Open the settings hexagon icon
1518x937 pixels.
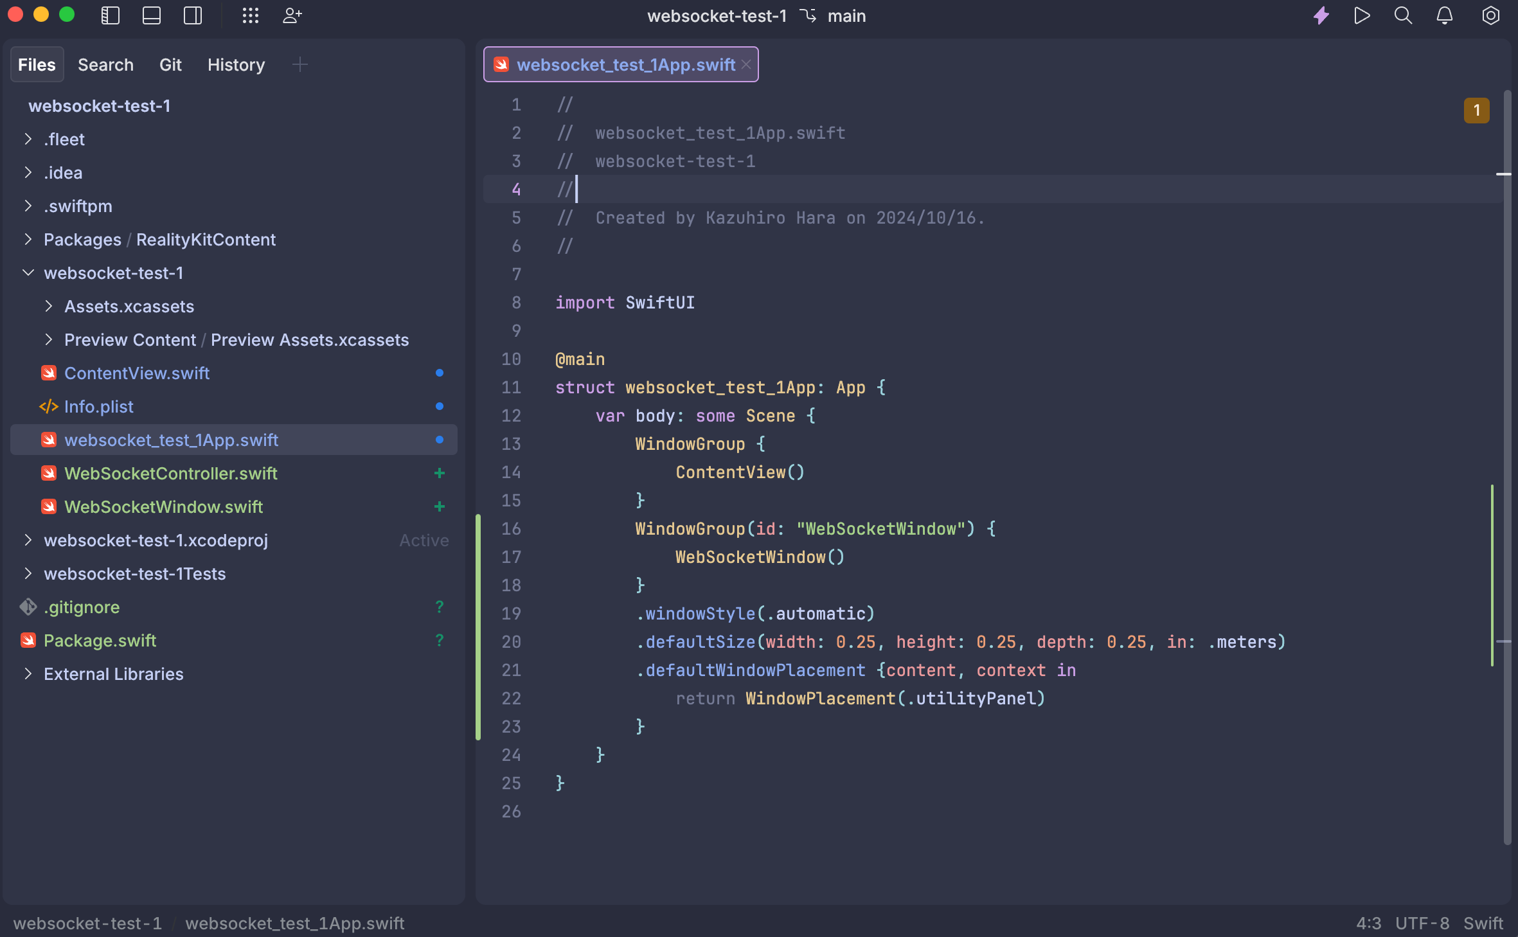(1491, 16)
